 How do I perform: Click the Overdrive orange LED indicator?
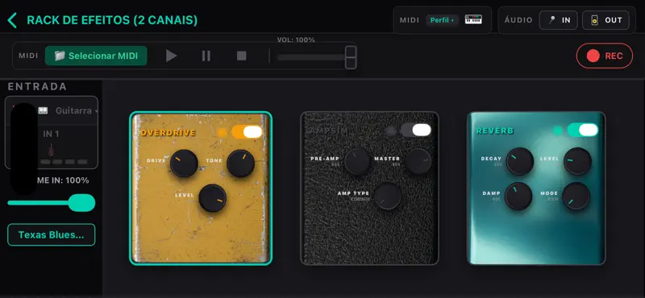tap(223, 132)
